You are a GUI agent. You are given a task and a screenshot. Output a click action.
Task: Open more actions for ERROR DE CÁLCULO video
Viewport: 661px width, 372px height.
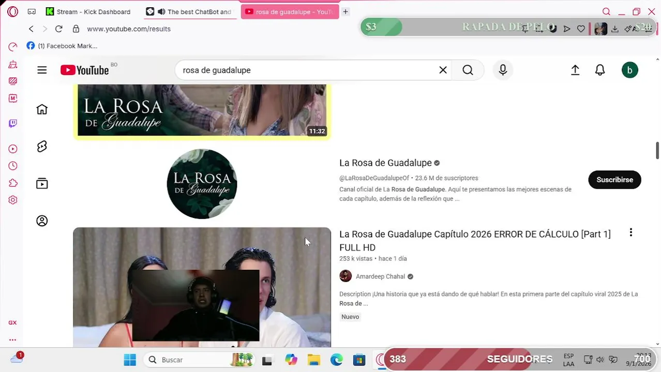[x=630, y=233]
